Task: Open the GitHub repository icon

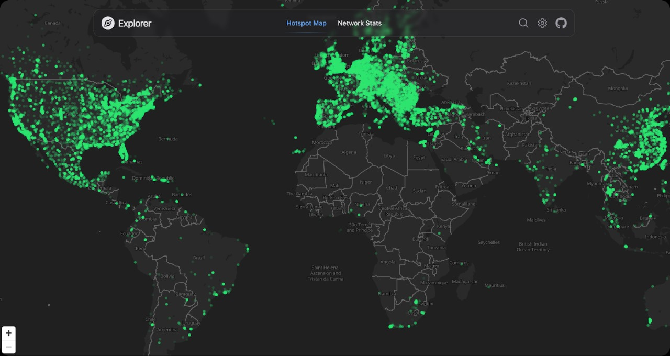Action: [x=561, y=23]
